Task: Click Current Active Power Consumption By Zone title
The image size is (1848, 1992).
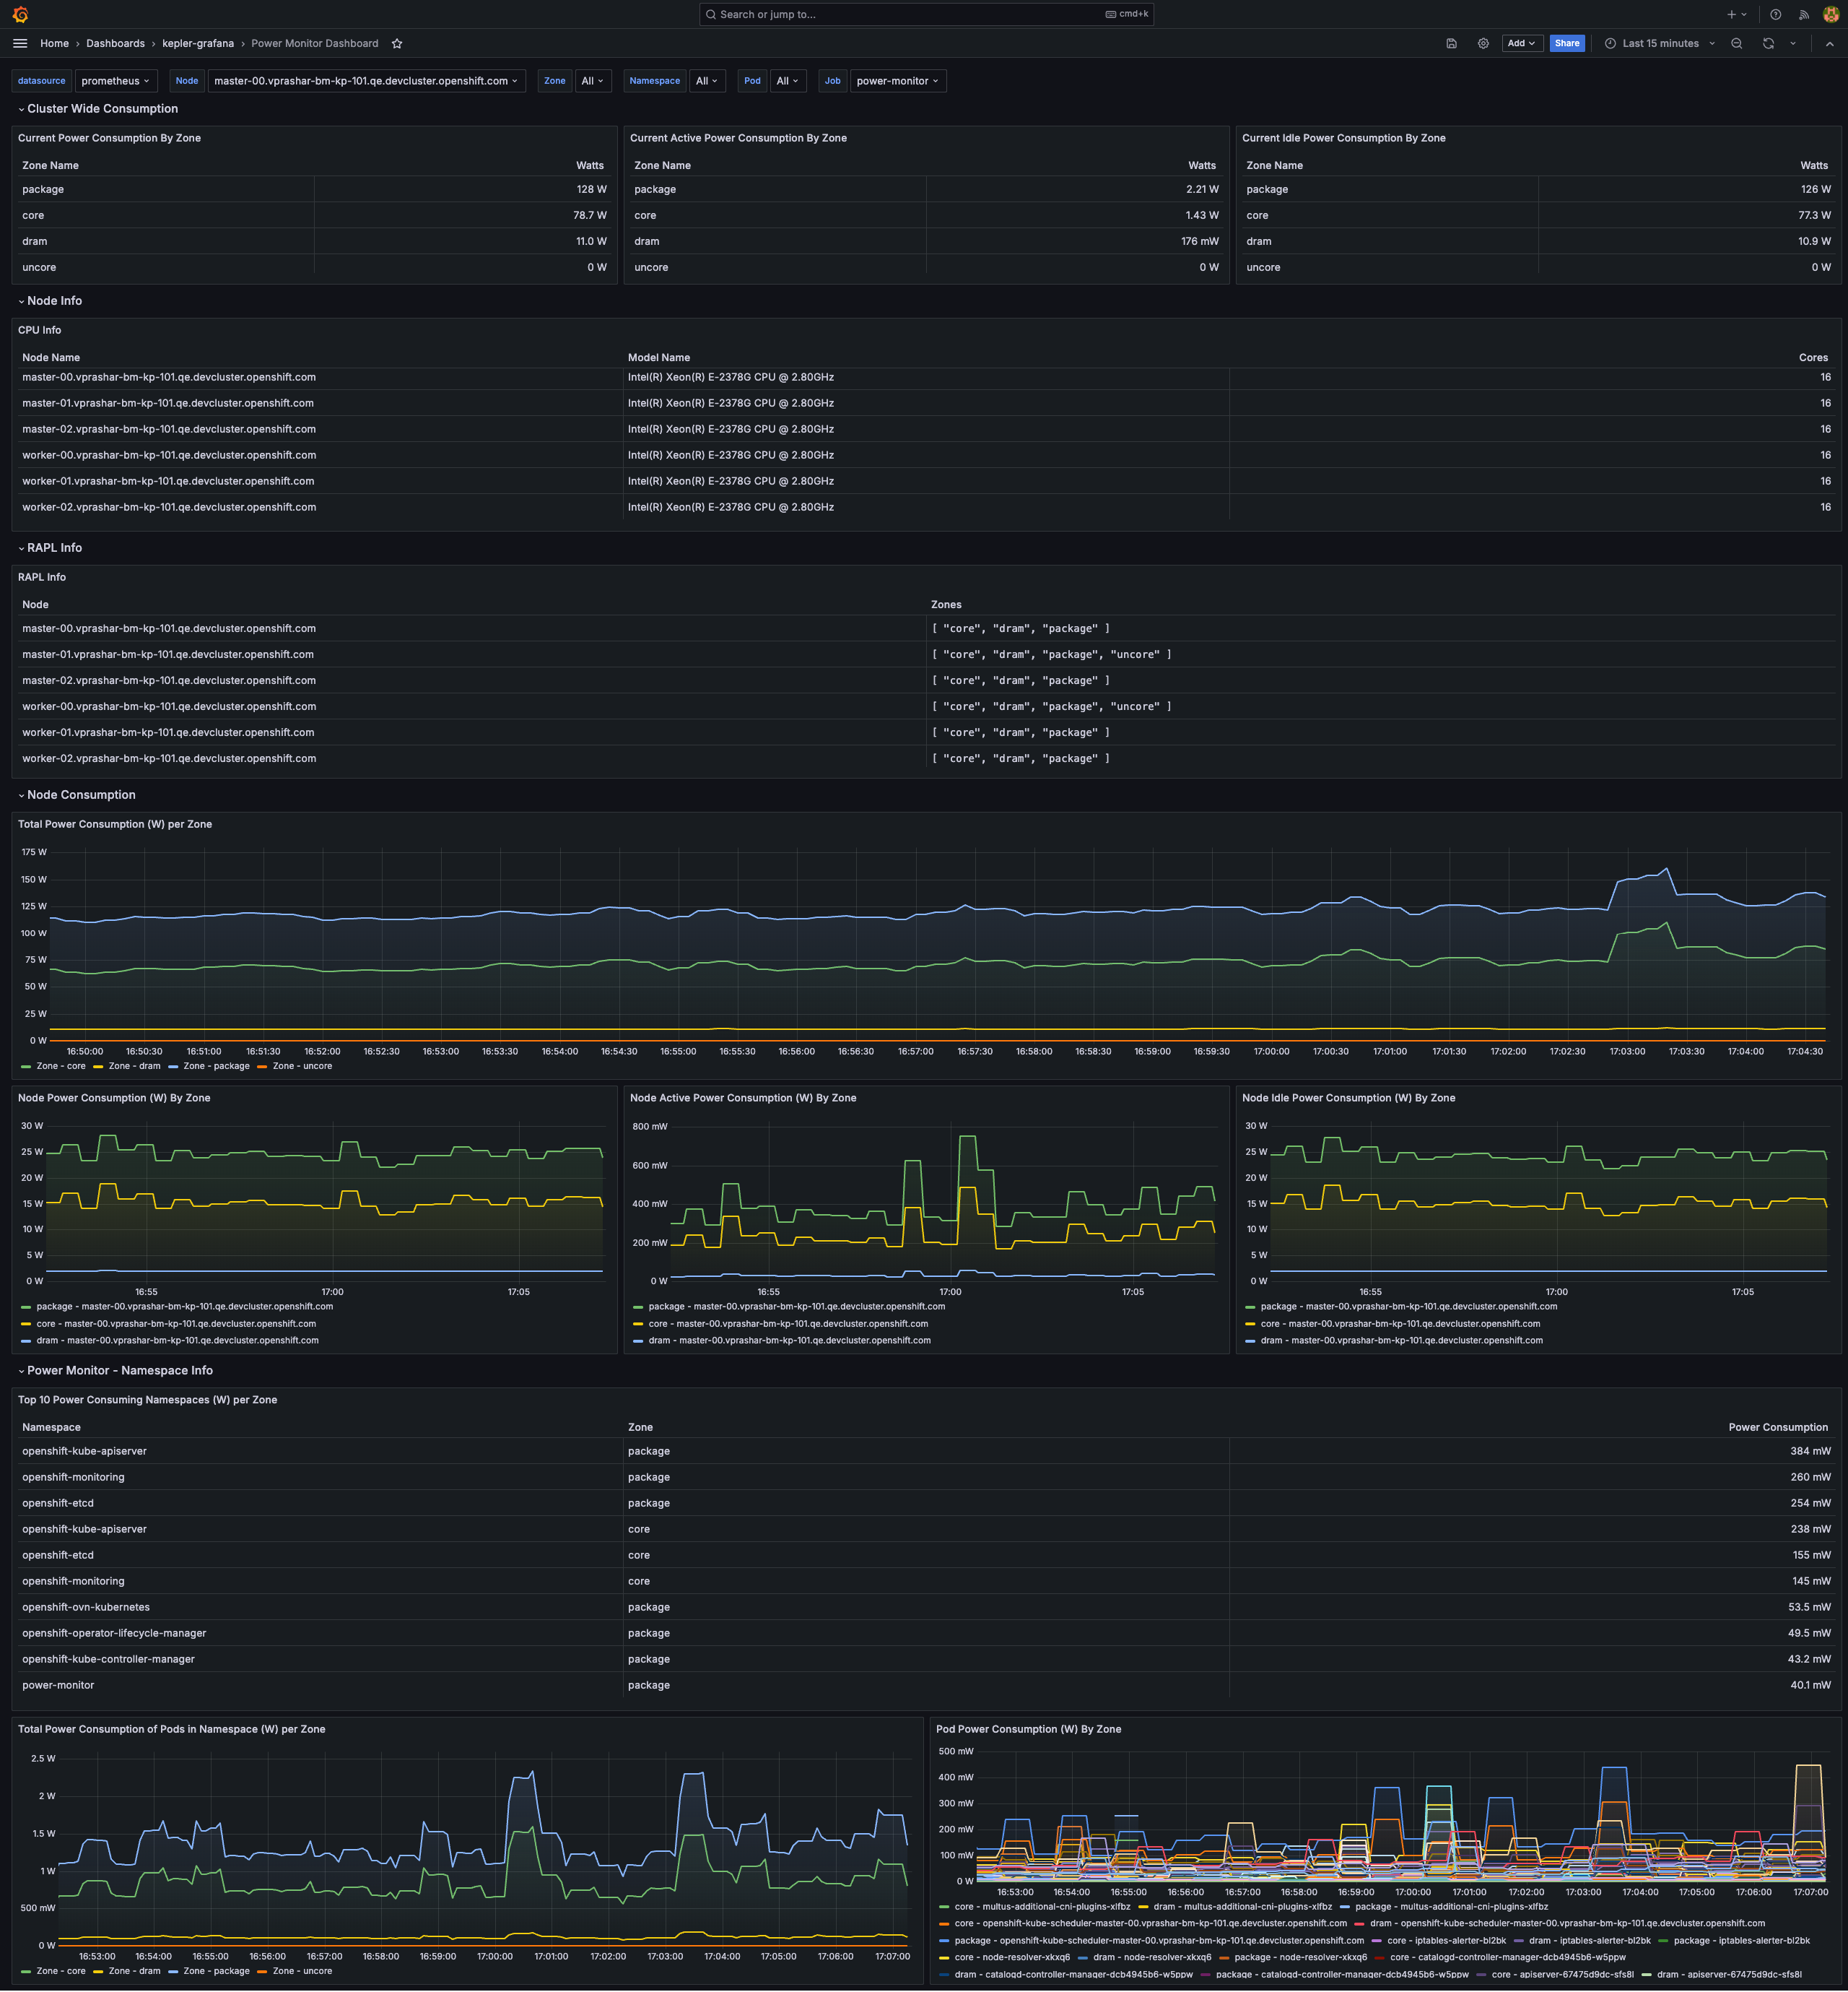Action: [x=738, y=138]
